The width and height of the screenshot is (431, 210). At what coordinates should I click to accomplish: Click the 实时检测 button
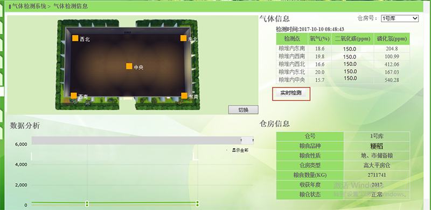pyautogui.click(x=291, y=93)
